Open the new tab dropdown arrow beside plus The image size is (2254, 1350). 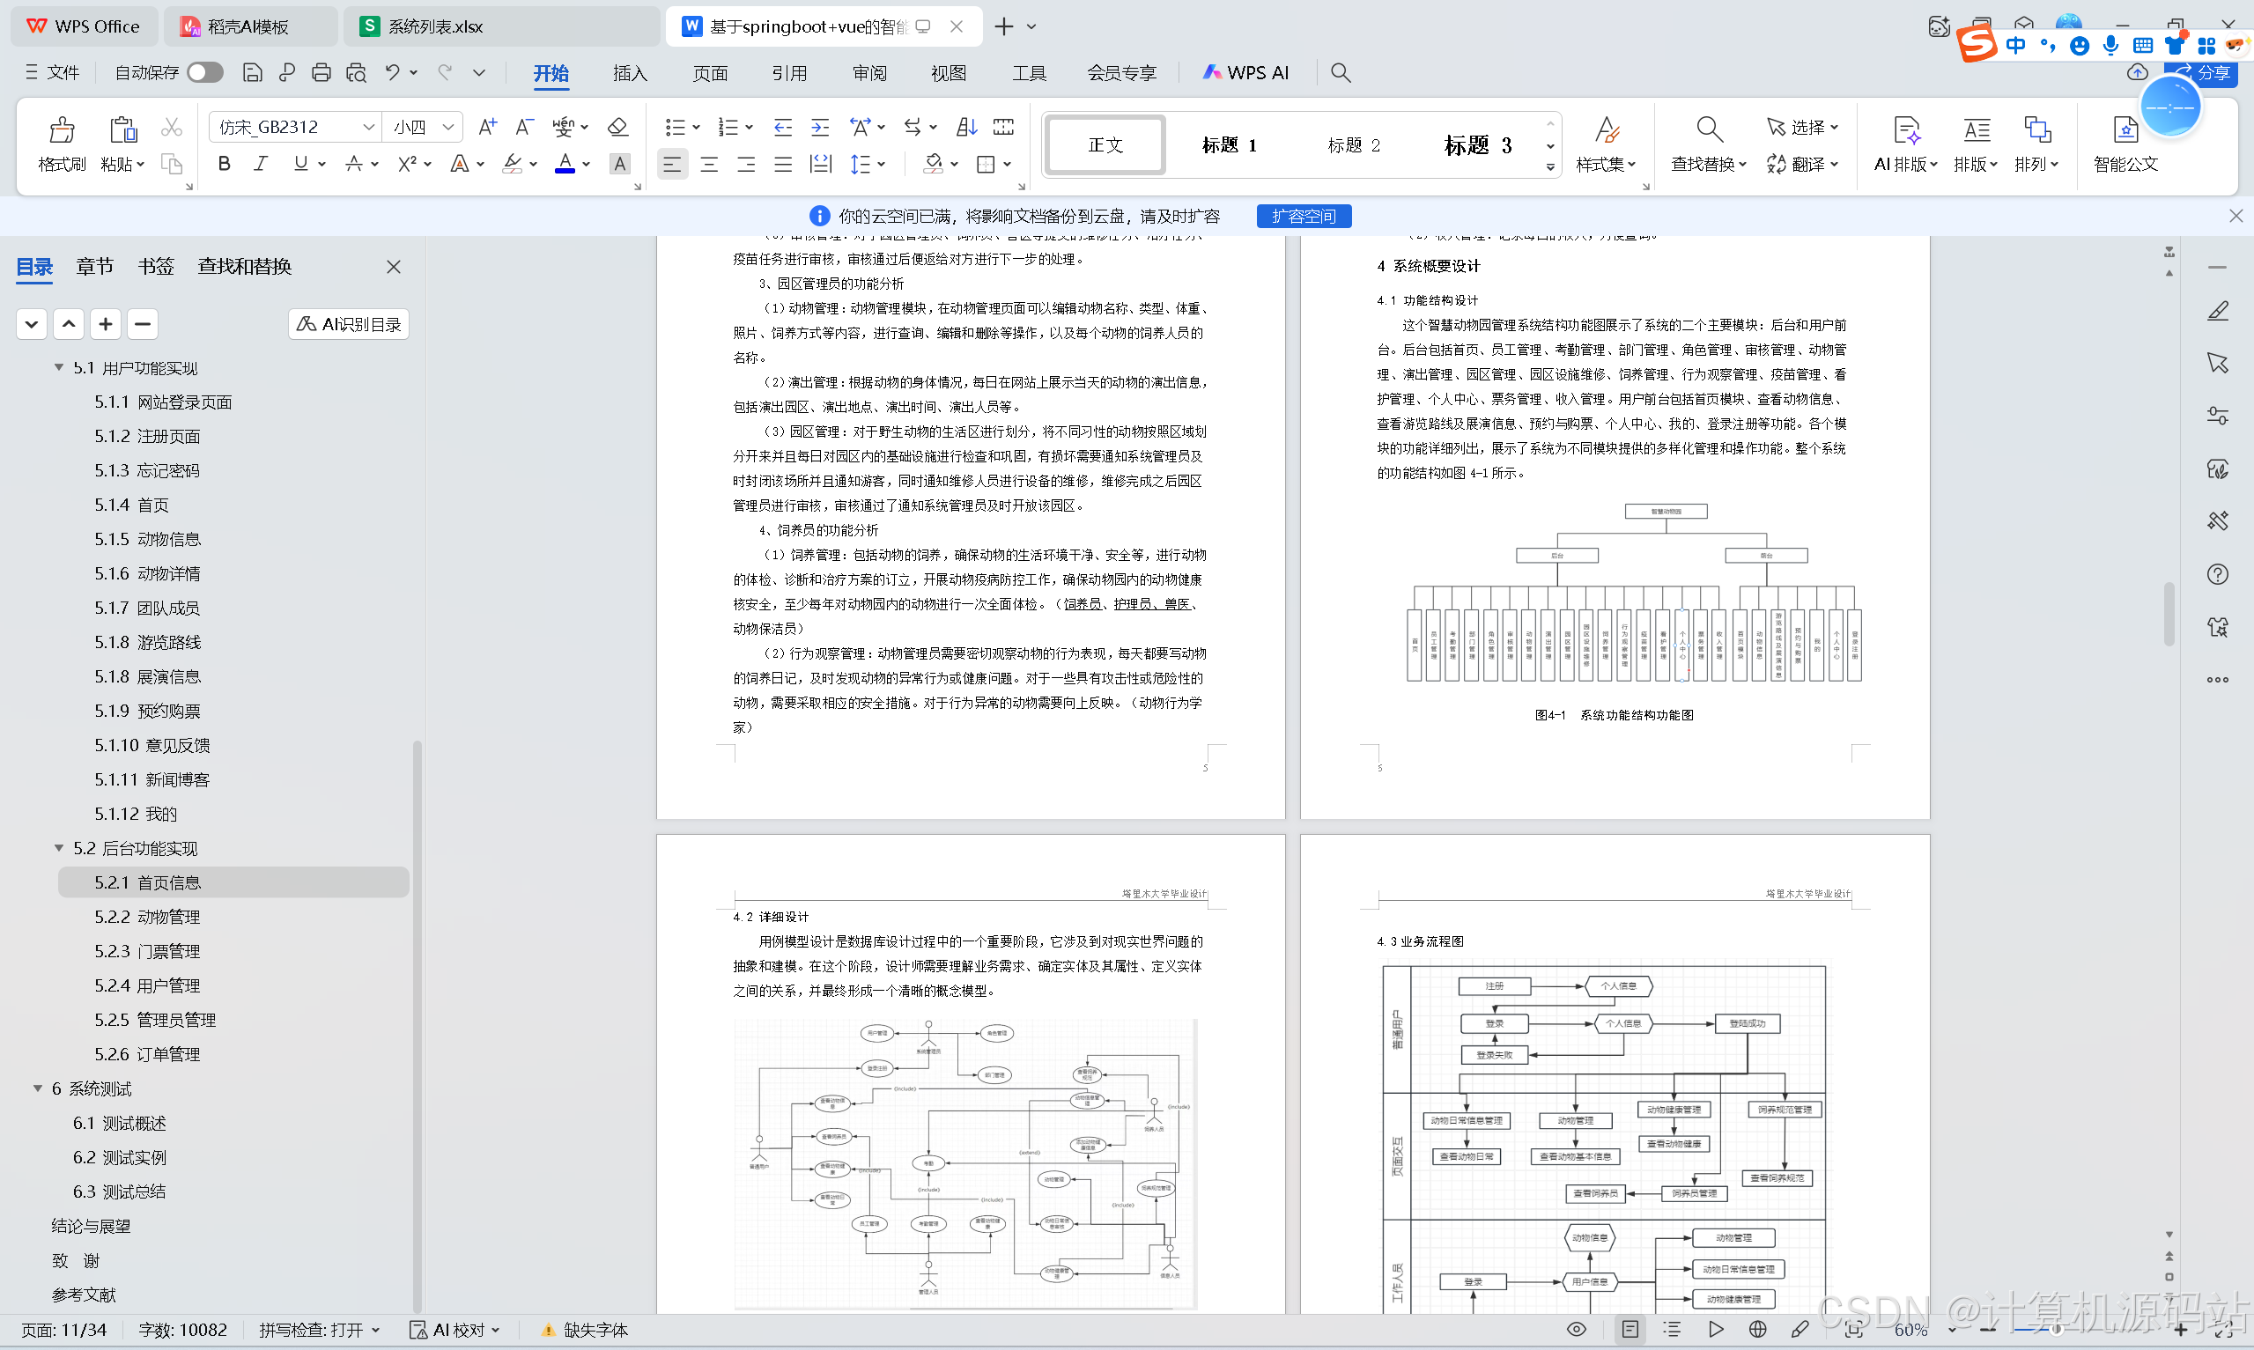[x=1031, y=26]
